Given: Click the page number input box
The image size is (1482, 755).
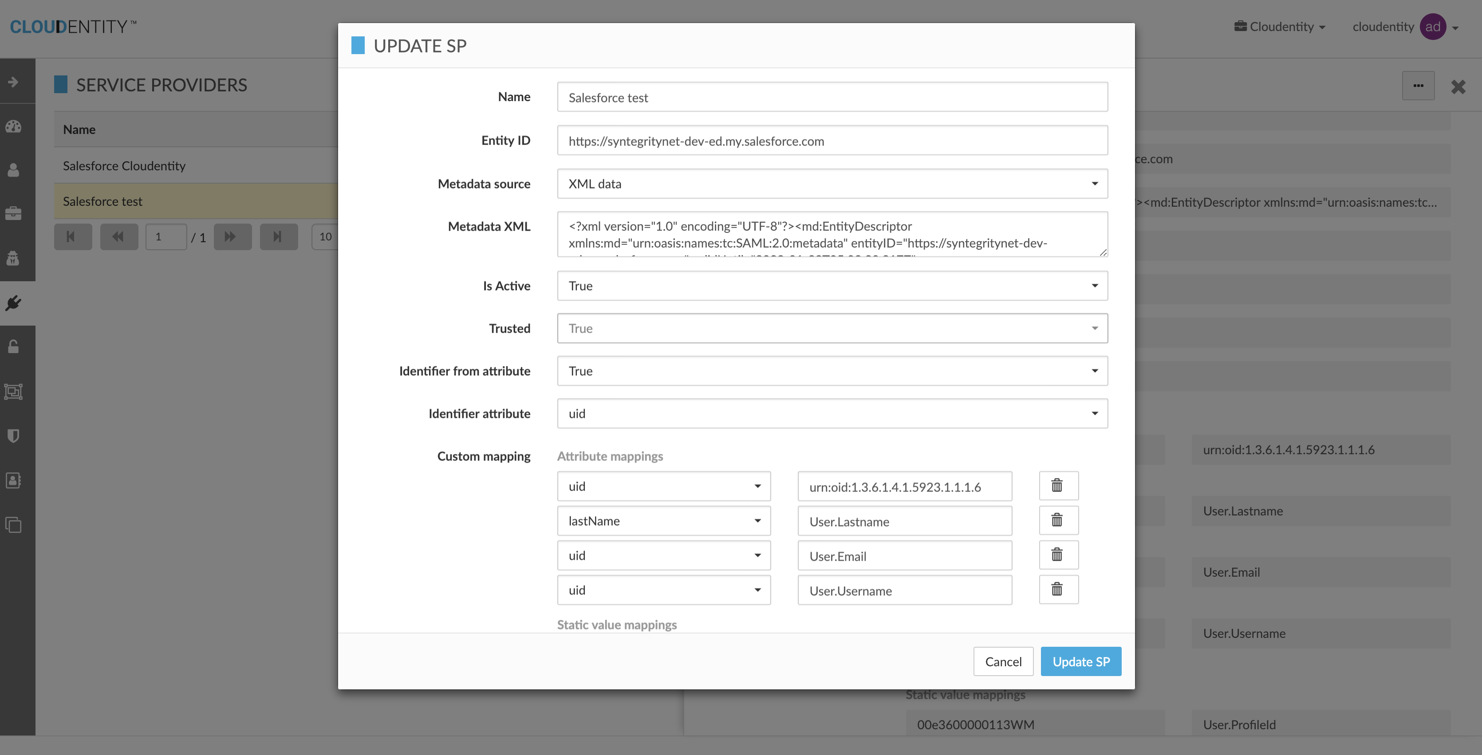Looking at the screenshot, I should [x=166, y=236].
